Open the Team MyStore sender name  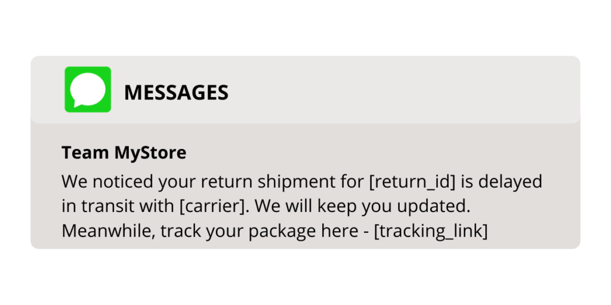point(124,153)
